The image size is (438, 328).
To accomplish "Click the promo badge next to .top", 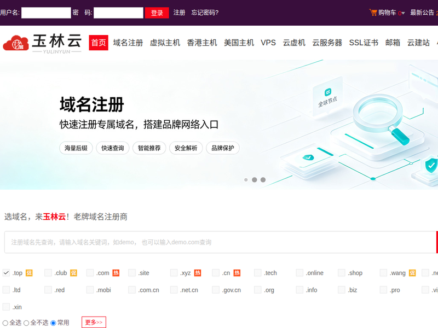I will click(29, 273).
